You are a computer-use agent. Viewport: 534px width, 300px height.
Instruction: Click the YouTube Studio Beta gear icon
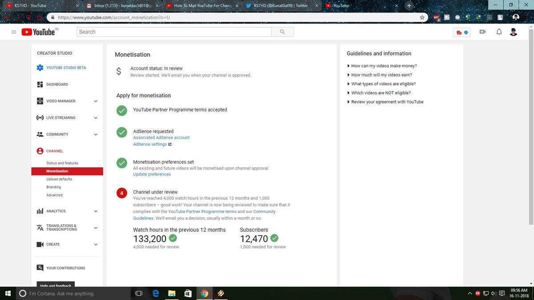tap(40, 68)
